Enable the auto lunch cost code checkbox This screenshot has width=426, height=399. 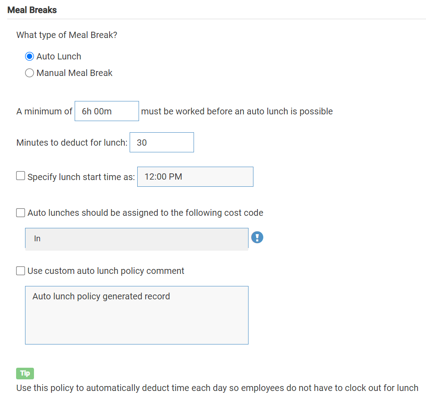(21, 213)
